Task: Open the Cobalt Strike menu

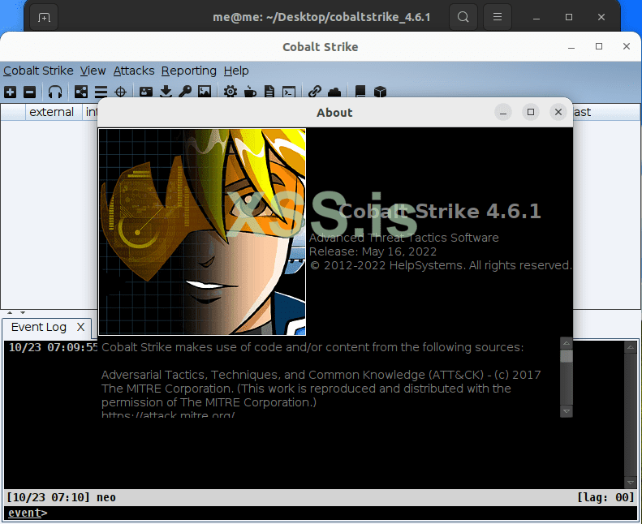Action: click(x=38, y=71)
